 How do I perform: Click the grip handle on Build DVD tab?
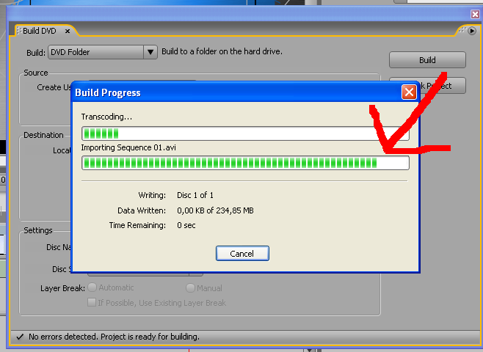point(19,31)
